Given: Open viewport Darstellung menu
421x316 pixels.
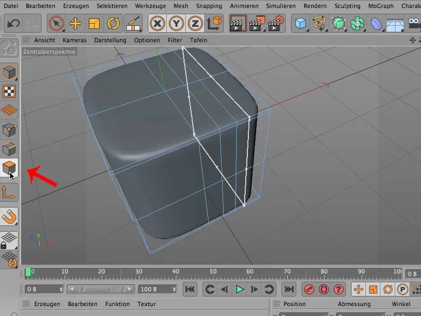Looking at the screenshot, I should (110, 40).
